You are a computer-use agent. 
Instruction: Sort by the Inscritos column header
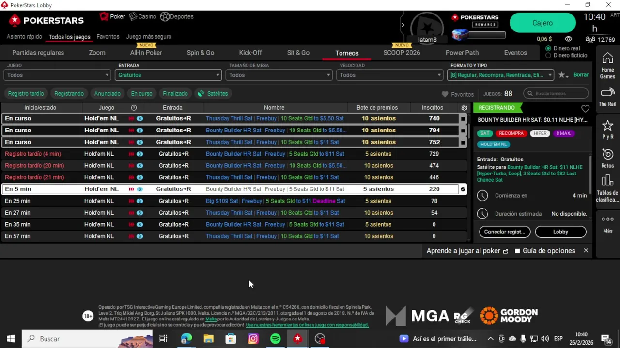pos(432,108)
